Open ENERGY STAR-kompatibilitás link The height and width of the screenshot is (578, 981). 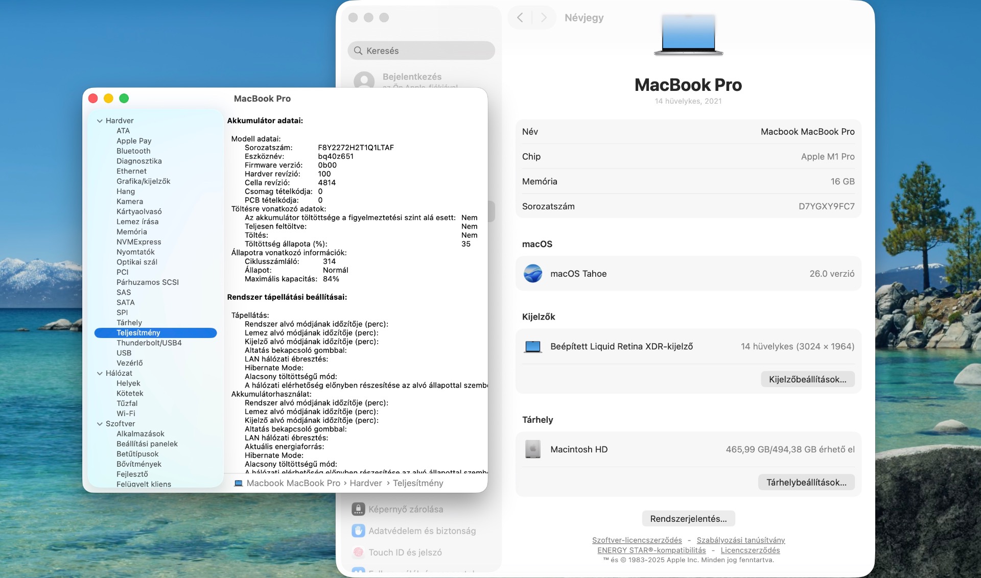click(x=651, y=550)
